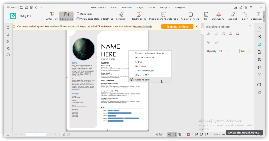This screenshot has height=141, width=269.
Task: Click the rozumieć więcej link
Action: pyautogui.click(x=143, y=27)
